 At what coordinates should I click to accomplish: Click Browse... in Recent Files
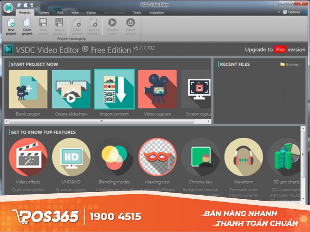290,64
